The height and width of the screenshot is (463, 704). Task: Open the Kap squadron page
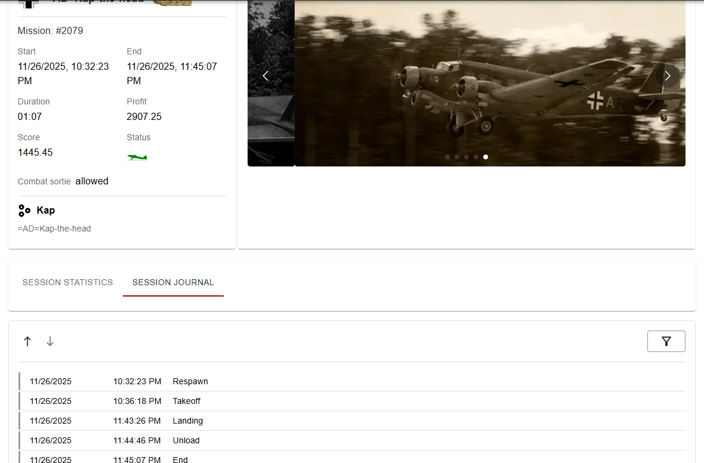point(46,210)
